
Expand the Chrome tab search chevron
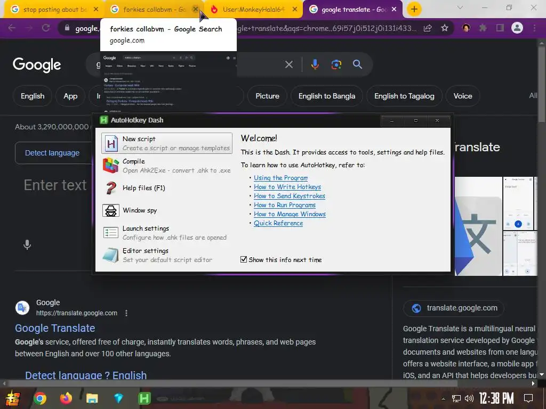[460, 7]
